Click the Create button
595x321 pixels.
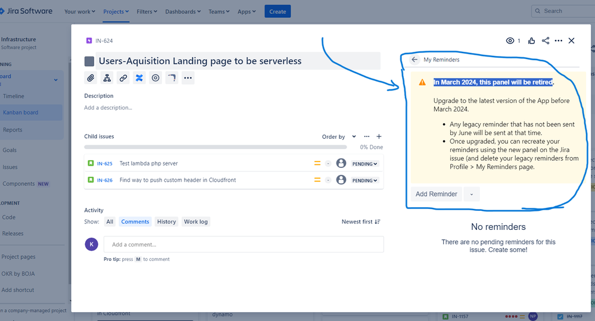click(278, 11)
